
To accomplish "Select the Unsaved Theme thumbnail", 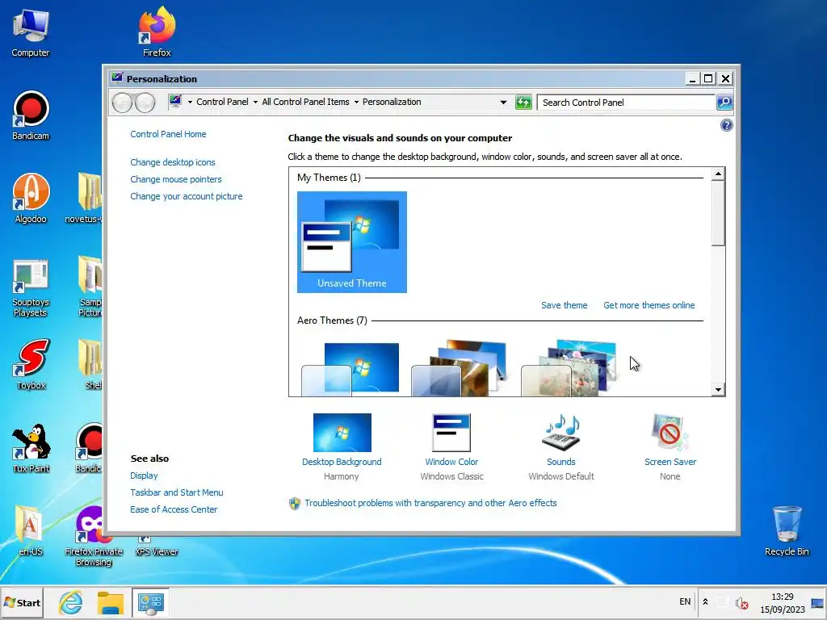I will point(352,242).
